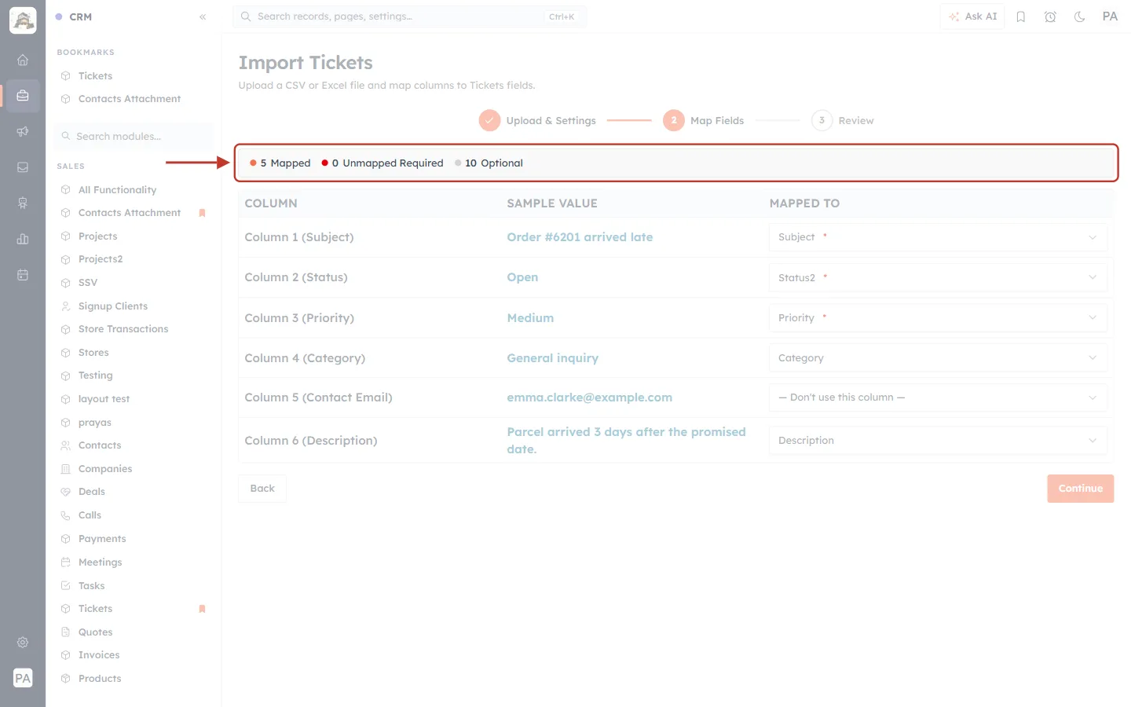
Task: Open the Home icon in the left rail
Action: pos(23,60)
